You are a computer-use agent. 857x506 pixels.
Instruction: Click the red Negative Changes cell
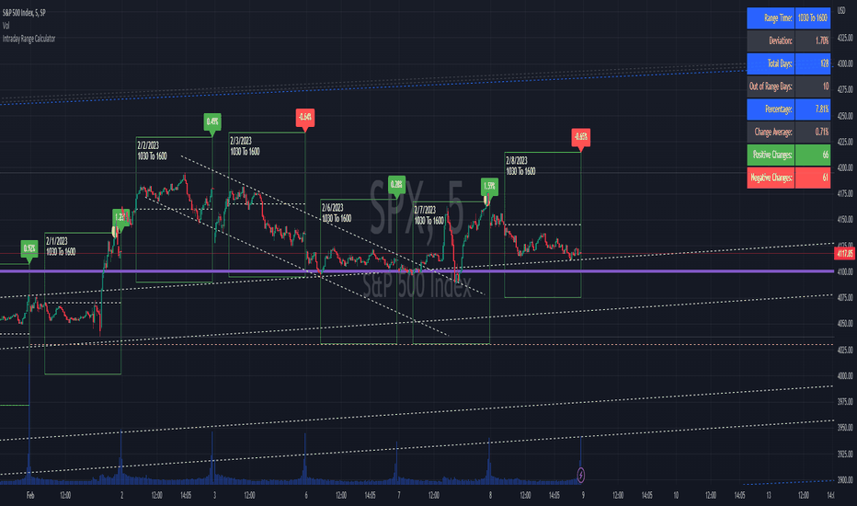pyautogui.click(x=771, y=178)
